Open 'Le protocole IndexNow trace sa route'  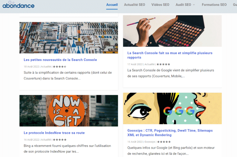[x=54, y=133]
